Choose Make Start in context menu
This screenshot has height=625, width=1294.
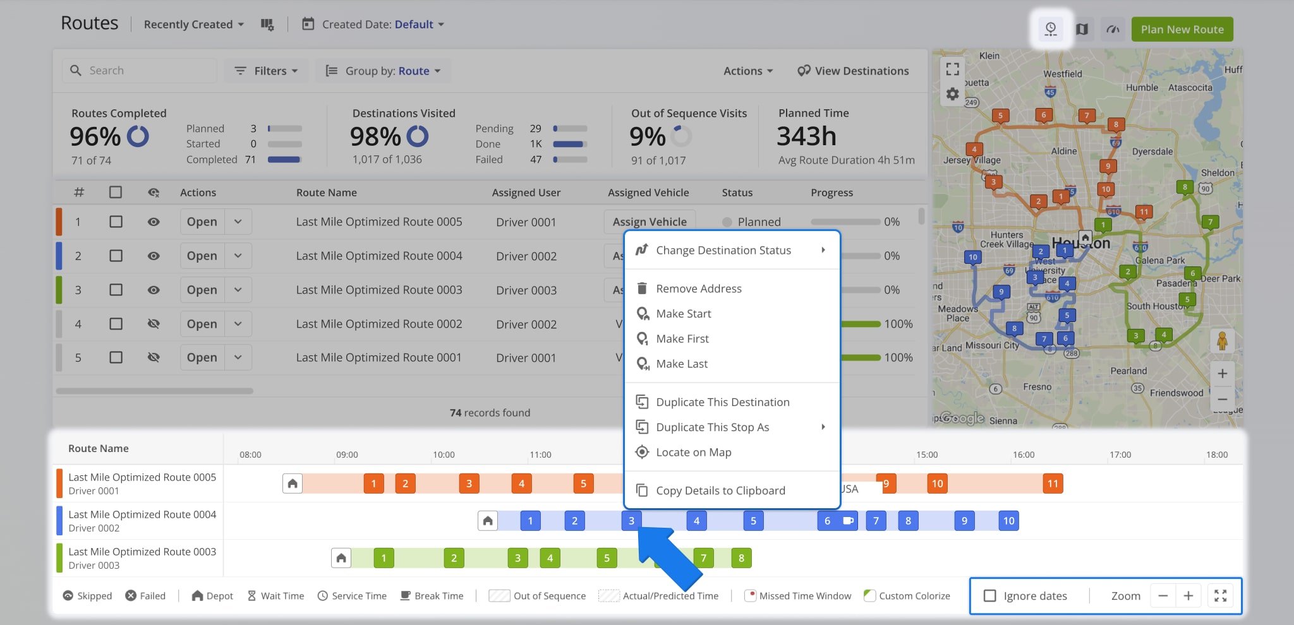(x=732, y=314)
